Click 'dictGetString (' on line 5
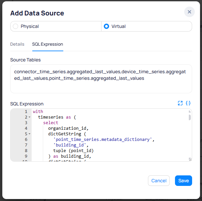This screenshot has width=202, height=201. pos(67,134)
